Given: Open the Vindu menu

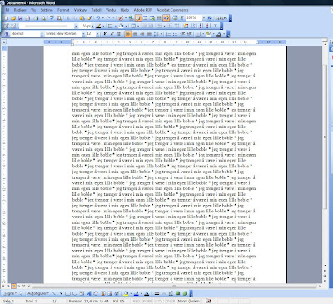Looking at the screenshot, I should click(x=111, y=10).
